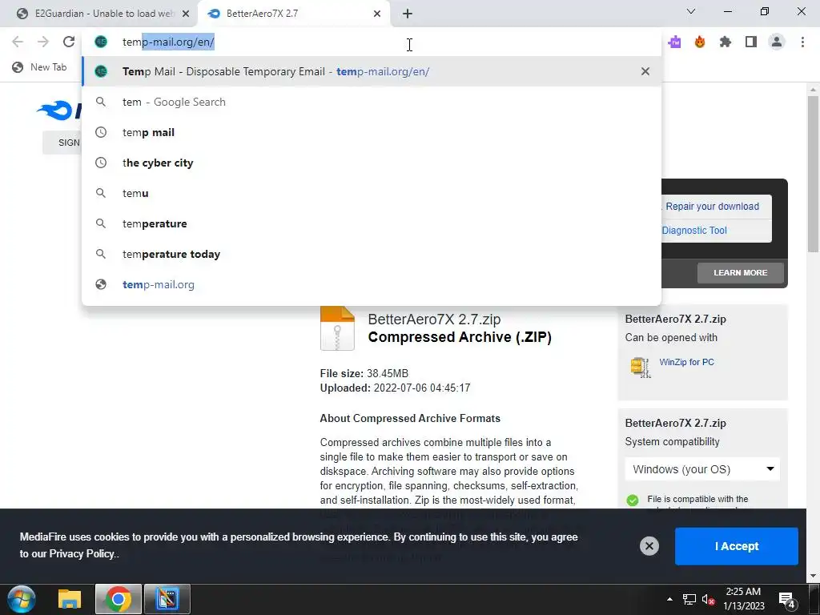The height and width of the screenshot is (615, 820).
Task: Switch to the BetterAero7X 2.7 tab
Action: pyautogui.click(x=294, y=14)
